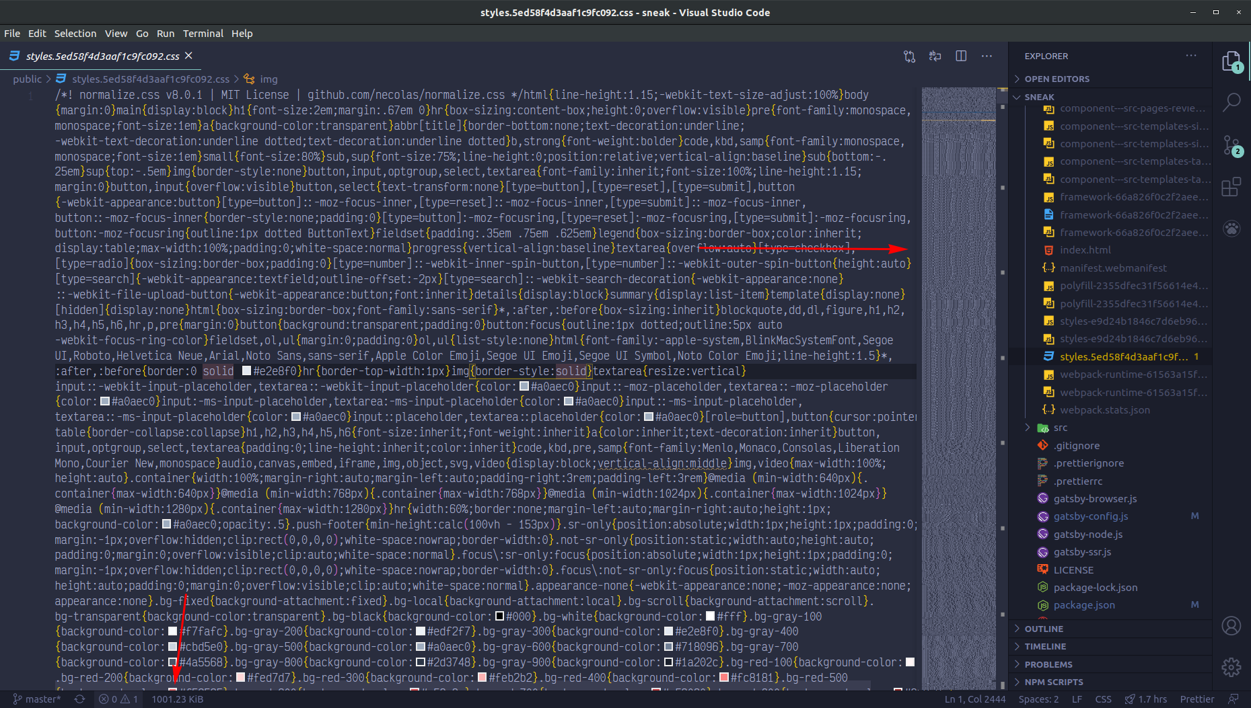Open the Source Control view
Screen dimensions: 1251x708
click(1231, 145)
